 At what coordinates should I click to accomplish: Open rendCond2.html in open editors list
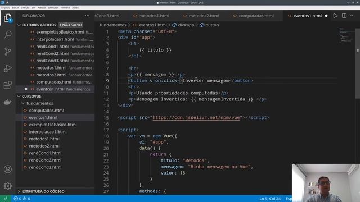56,53
